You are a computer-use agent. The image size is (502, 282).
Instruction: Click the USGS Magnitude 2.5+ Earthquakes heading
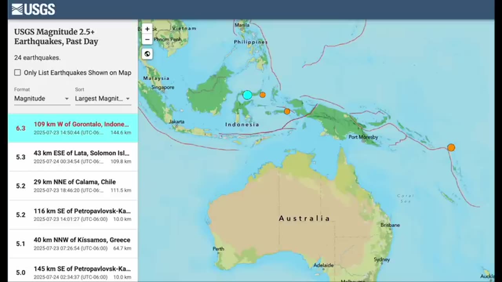pos(56,36)
